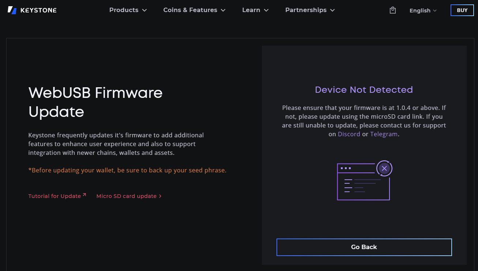Open the Tutorial for Update link
The height and width of the screenshot is (271, 478).
click(57, 196)
